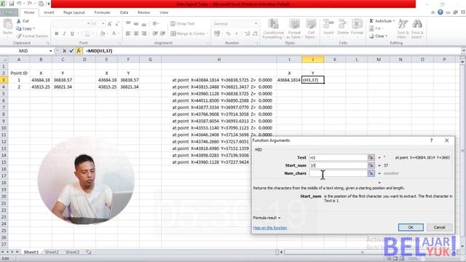
Task: Open the Sort & Filter menu
Action: pyautogui.click(x=403, y=29)
